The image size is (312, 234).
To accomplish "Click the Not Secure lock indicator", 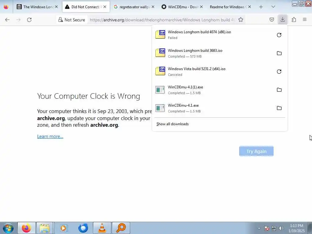I will point(72,20).
